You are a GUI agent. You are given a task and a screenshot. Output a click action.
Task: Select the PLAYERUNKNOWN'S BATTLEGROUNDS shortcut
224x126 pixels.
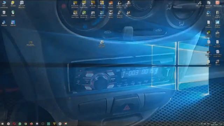tap(75, 4)
